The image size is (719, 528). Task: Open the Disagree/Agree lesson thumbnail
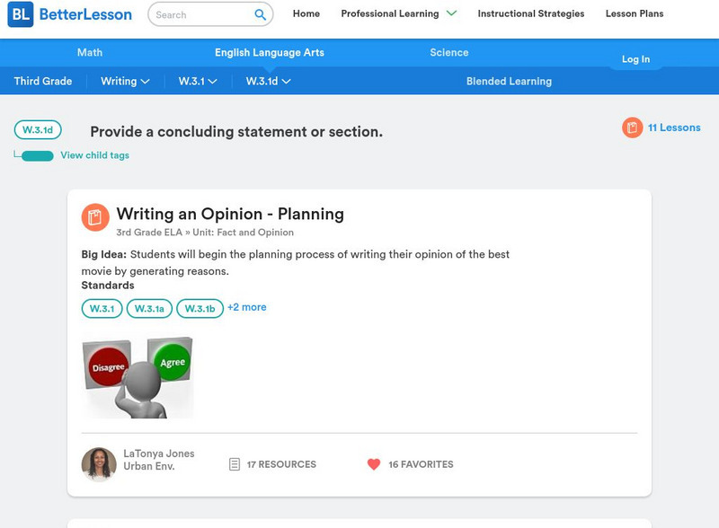pos(138,378)
